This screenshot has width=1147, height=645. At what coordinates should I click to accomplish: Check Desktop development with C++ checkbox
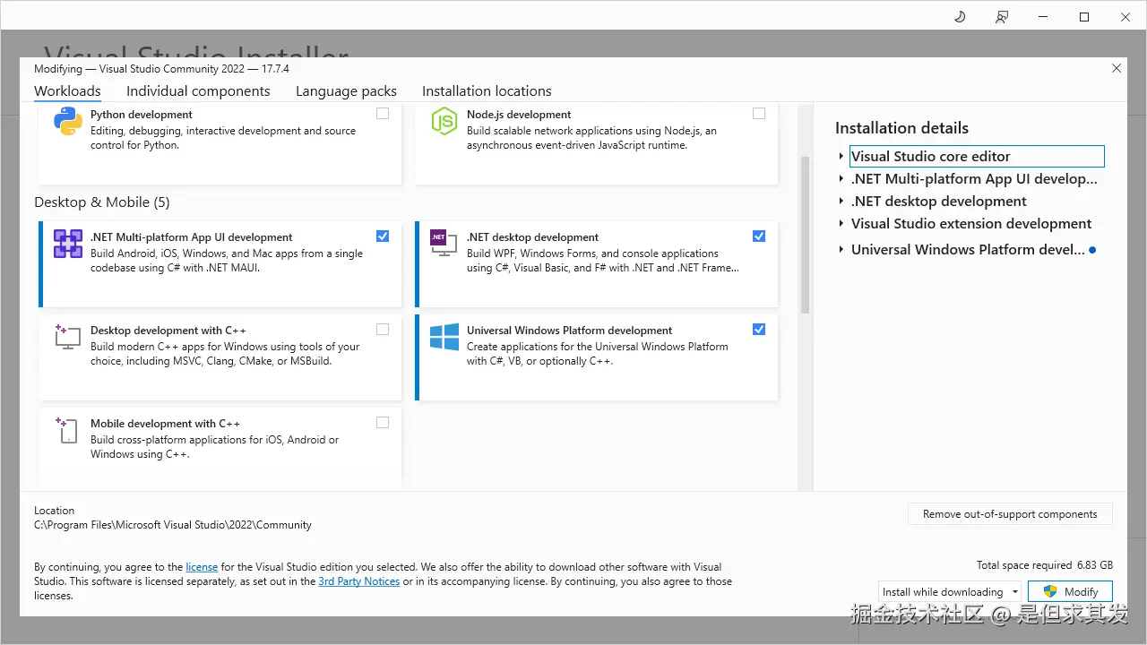383,330
